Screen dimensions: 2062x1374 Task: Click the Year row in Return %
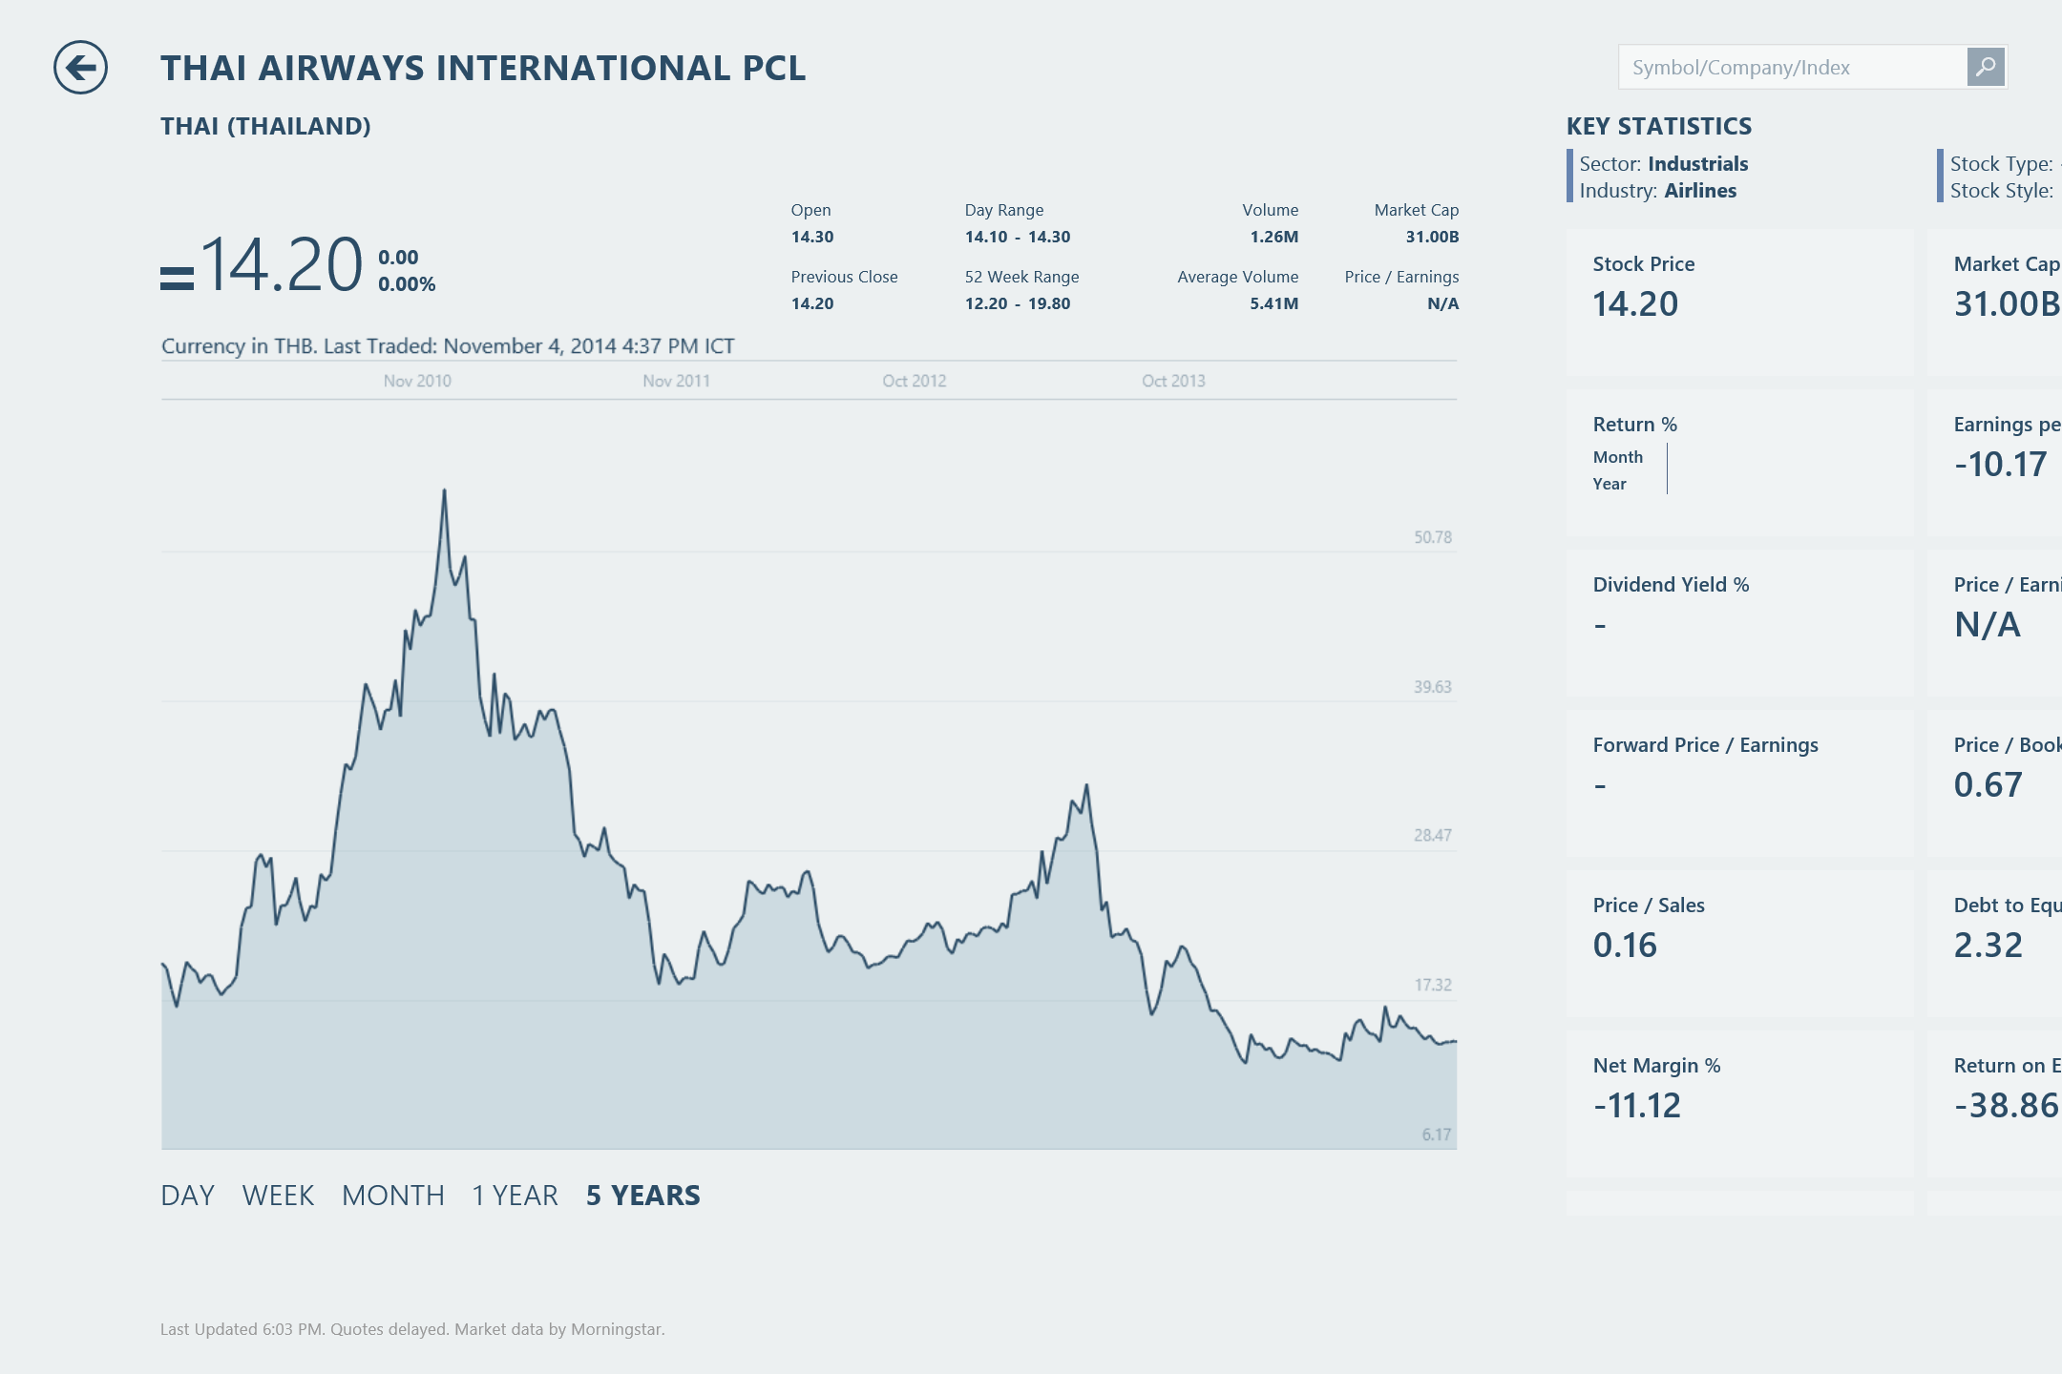1610,484
